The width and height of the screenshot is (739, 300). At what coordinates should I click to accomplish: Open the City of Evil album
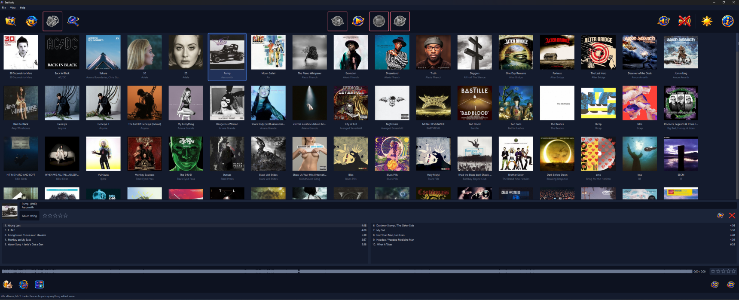coord(351,103)
